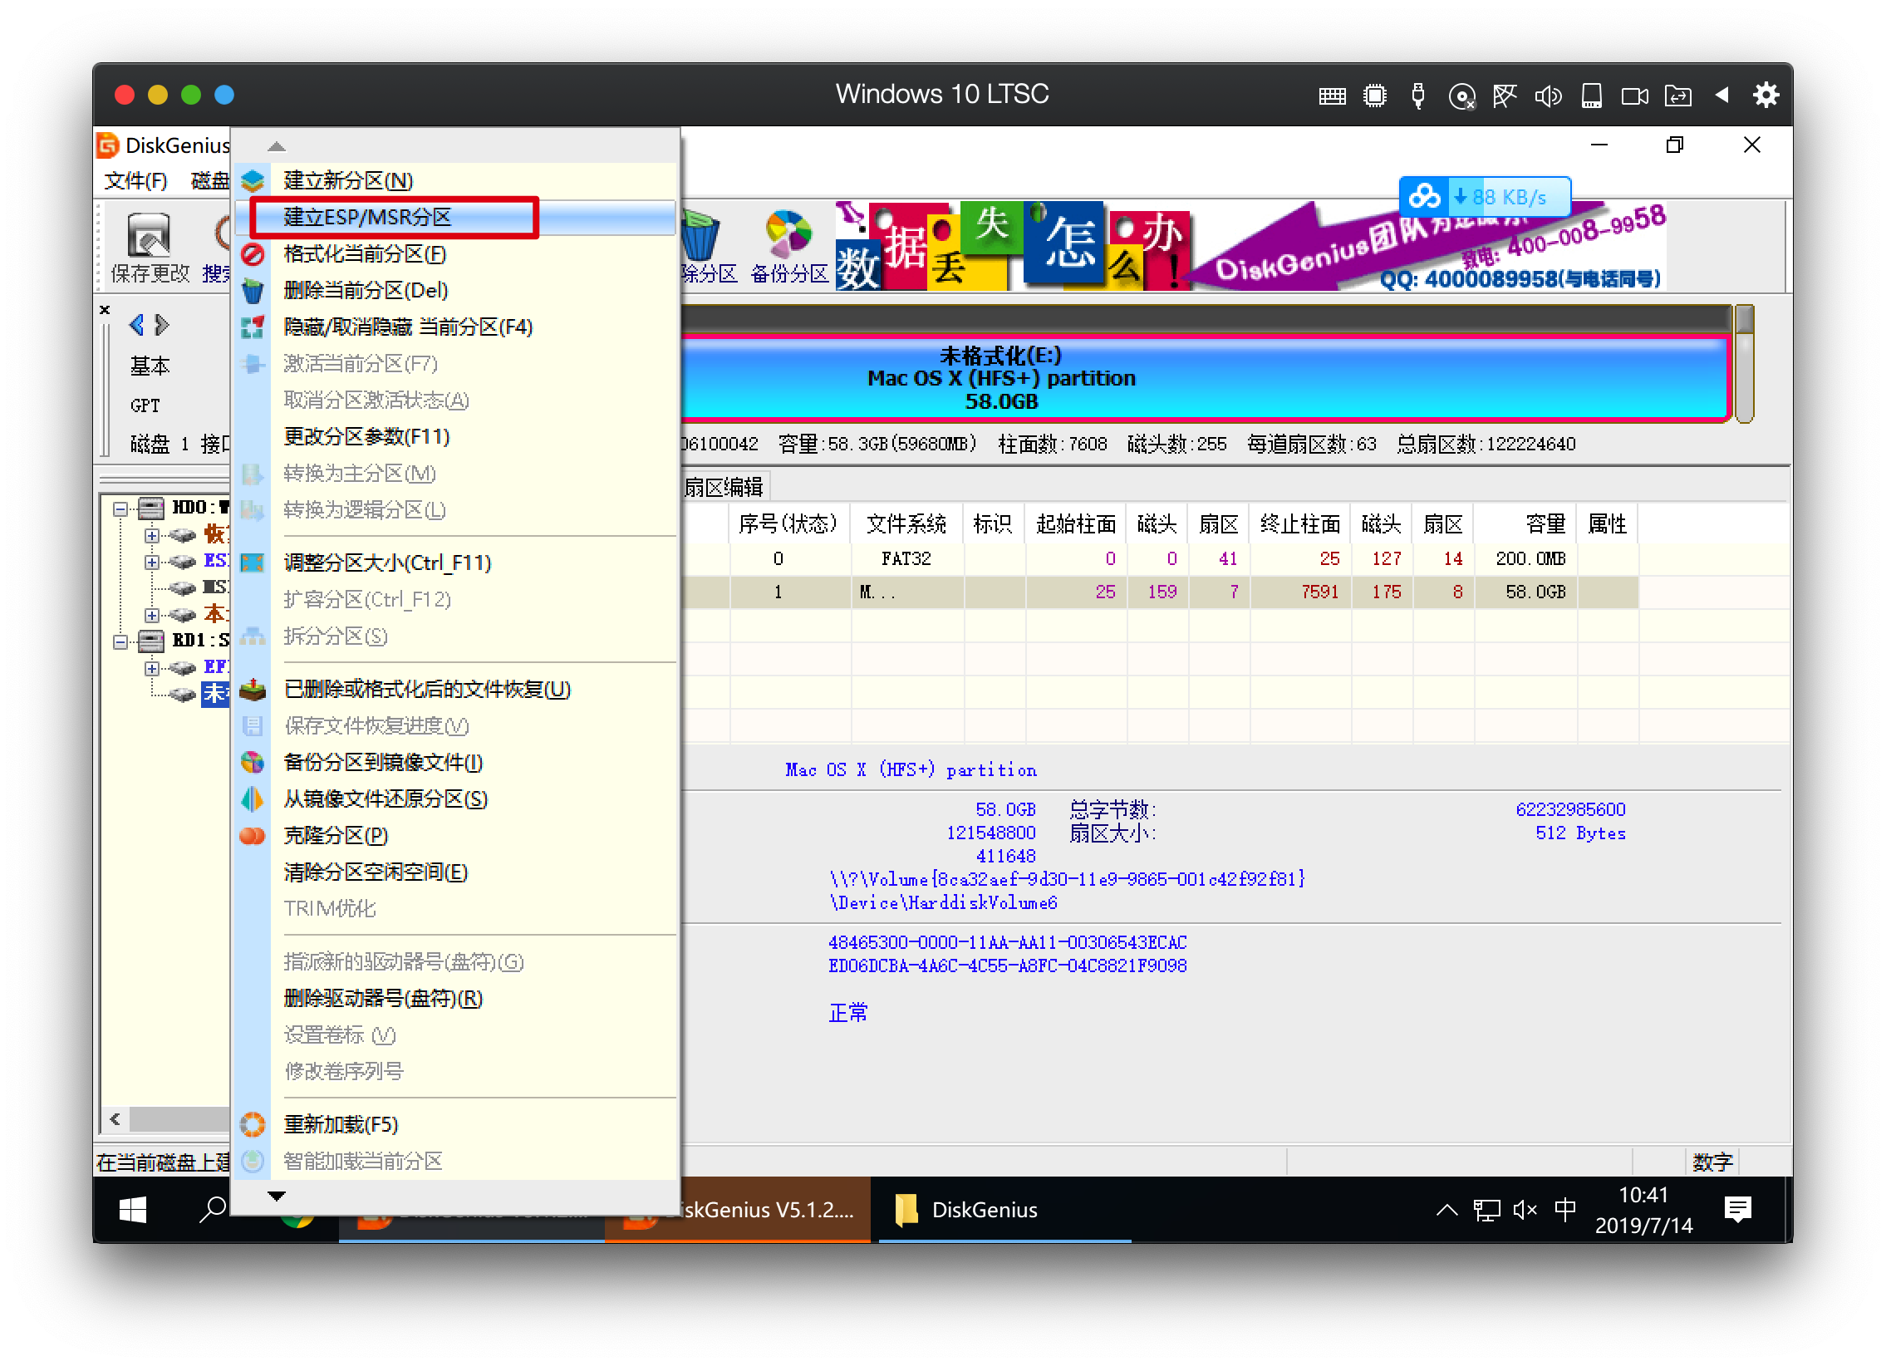Click the orange clone partition icon
Viewport: 1886px width, 1366px height.
pyautogui.click(x=253, y=836)
